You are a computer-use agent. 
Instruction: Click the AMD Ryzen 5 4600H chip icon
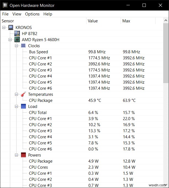[17, 39]
